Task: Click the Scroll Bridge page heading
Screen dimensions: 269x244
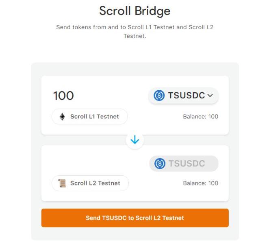Action: click(x=134, y=11)
